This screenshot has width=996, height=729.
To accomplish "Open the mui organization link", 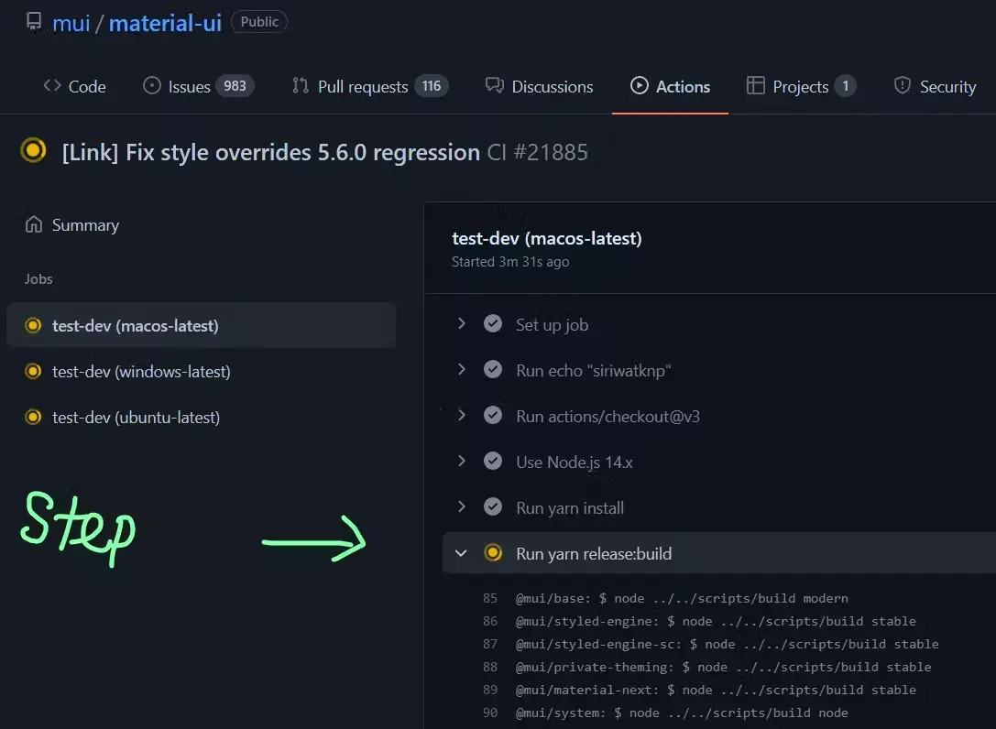I will [x=71, y=21].
